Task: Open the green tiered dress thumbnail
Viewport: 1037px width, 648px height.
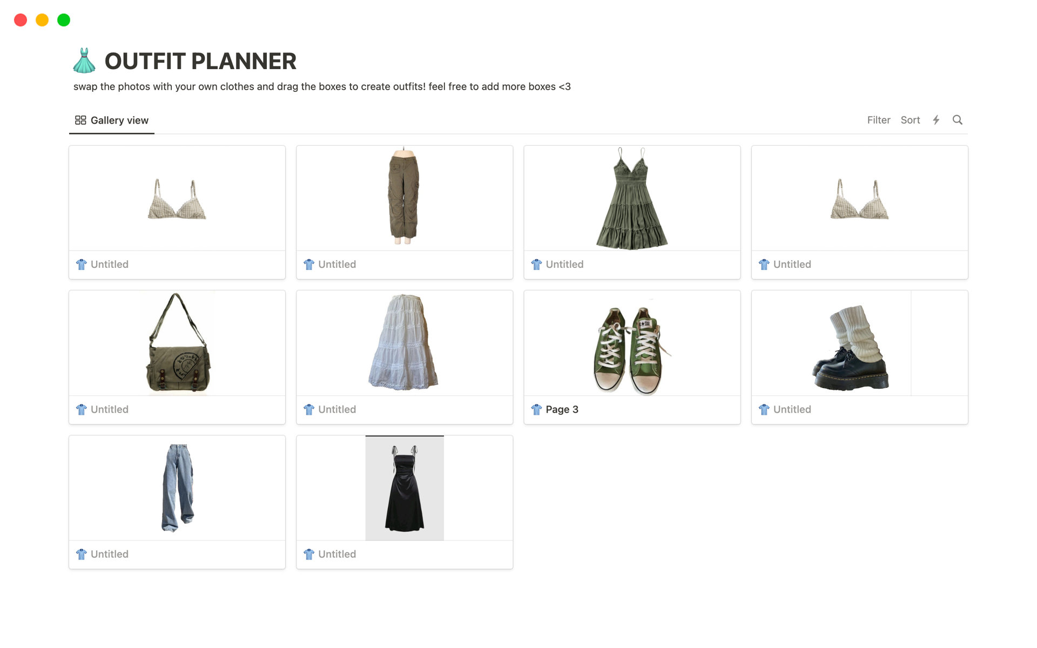Action: point(632,198)
